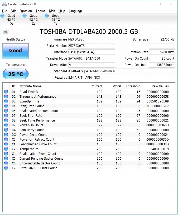Click status orb for Temperature attribute
This screenshot has width=178, height=215.
point(6,149)
